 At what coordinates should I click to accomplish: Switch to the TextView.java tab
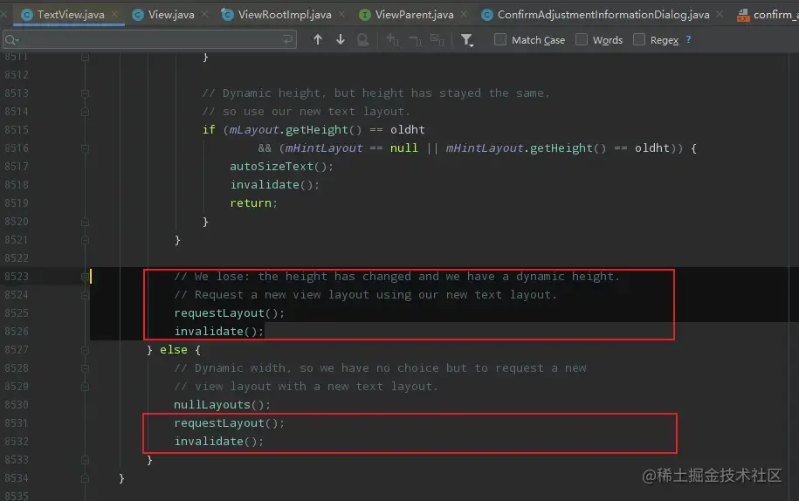71,14
